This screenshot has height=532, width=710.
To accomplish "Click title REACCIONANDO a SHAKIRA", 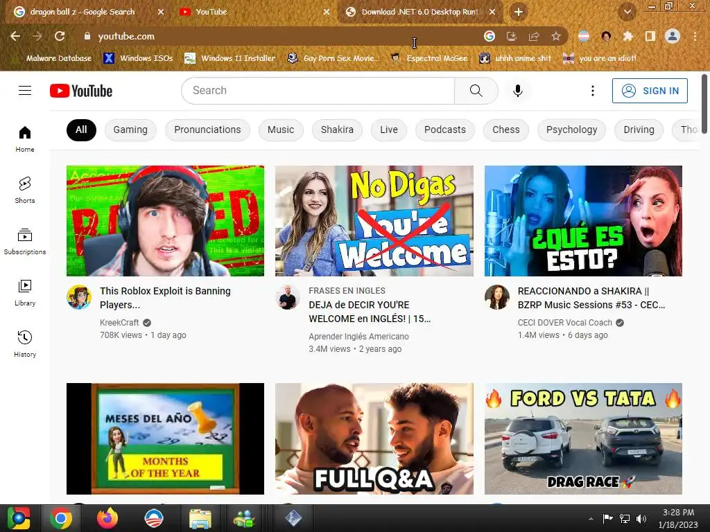I will (591, 298).
